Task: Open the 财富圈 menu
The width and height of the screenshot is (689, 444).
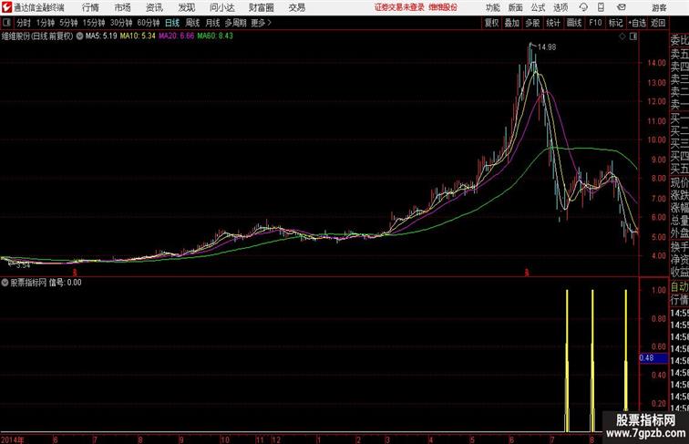Action: pos(261,7)
